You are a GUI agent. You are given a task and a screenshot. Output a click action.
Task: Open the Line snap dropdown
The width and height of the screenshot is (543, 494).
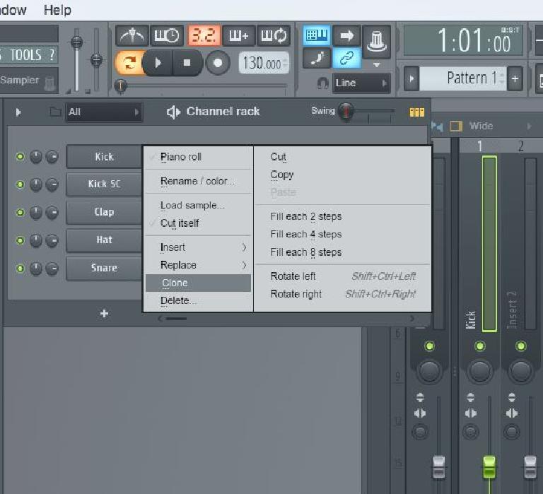[361, 83]
